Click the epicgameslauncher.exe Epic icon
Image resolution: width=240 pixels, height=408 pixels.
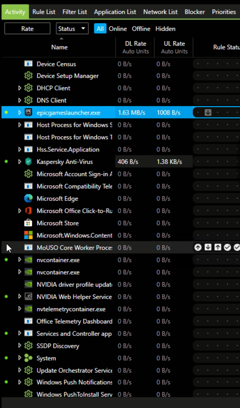[x=28, y=112]
